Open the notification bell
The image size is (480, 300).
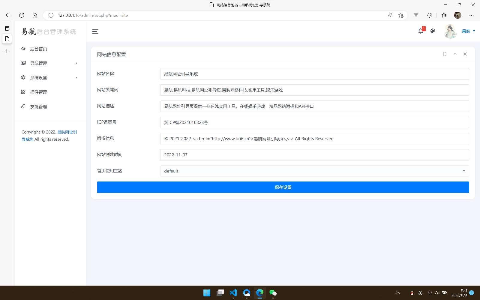[421, 31]
